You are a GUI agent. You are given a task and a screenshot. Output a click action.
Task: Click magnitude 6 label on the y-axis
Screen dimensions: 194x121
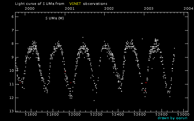coord(12,17)
